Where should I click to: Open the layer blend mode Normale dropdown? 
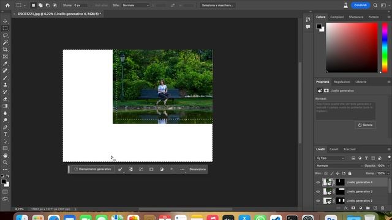339,166
